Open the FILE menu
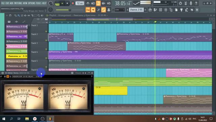The width and height of the screenshot is (216, 122). tap(3, 3)
